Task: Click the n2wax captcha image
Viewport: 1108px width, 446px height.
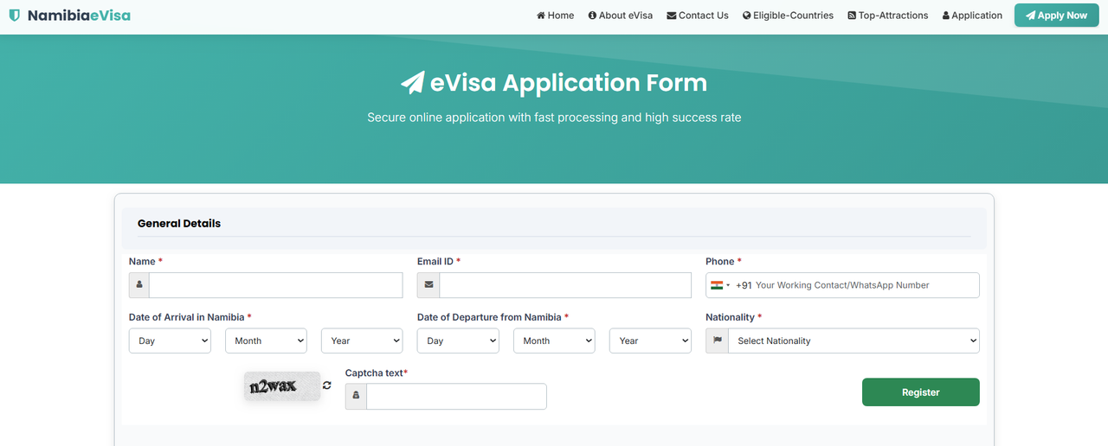Action: pyautogui.click(x=282, y=386)
